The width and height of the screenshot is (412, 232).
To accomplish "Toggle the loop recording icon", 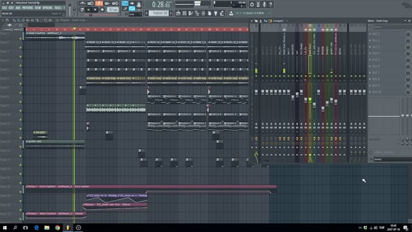I will pos(115,4).
